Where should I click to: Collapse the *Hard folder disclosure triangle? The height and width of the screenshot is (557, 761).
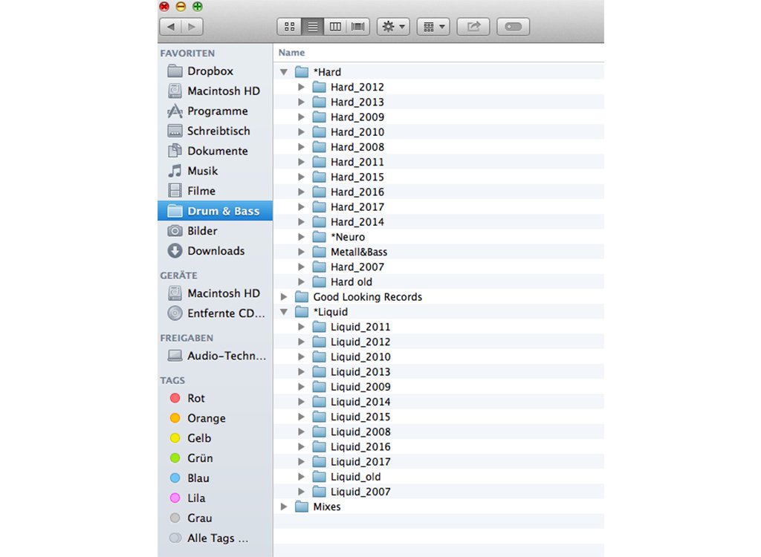click(284, 72)
